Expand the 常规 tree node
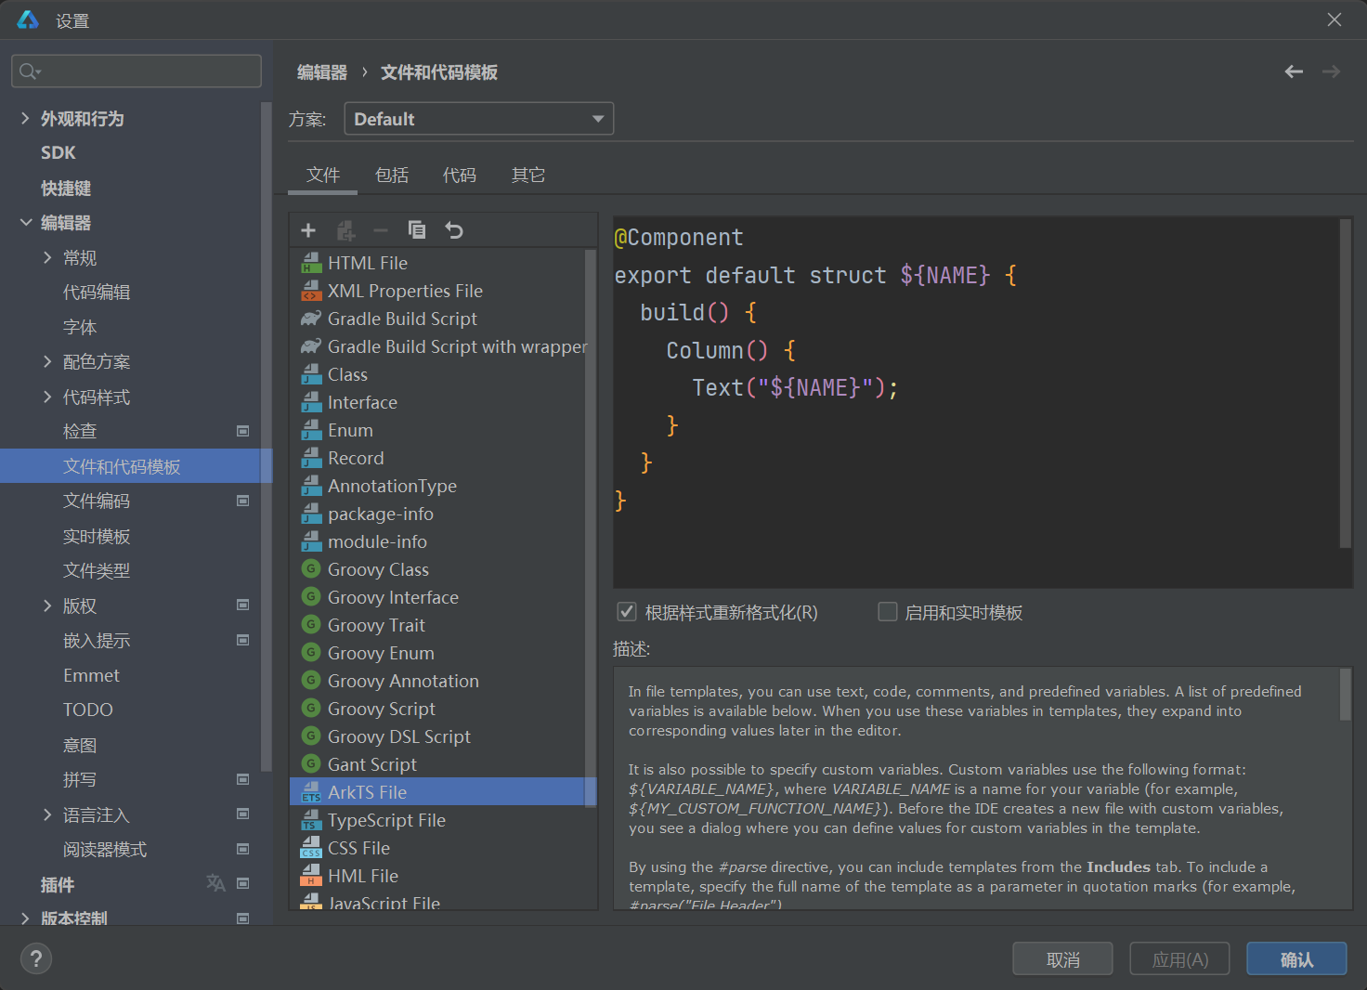 tap(47, 257)
